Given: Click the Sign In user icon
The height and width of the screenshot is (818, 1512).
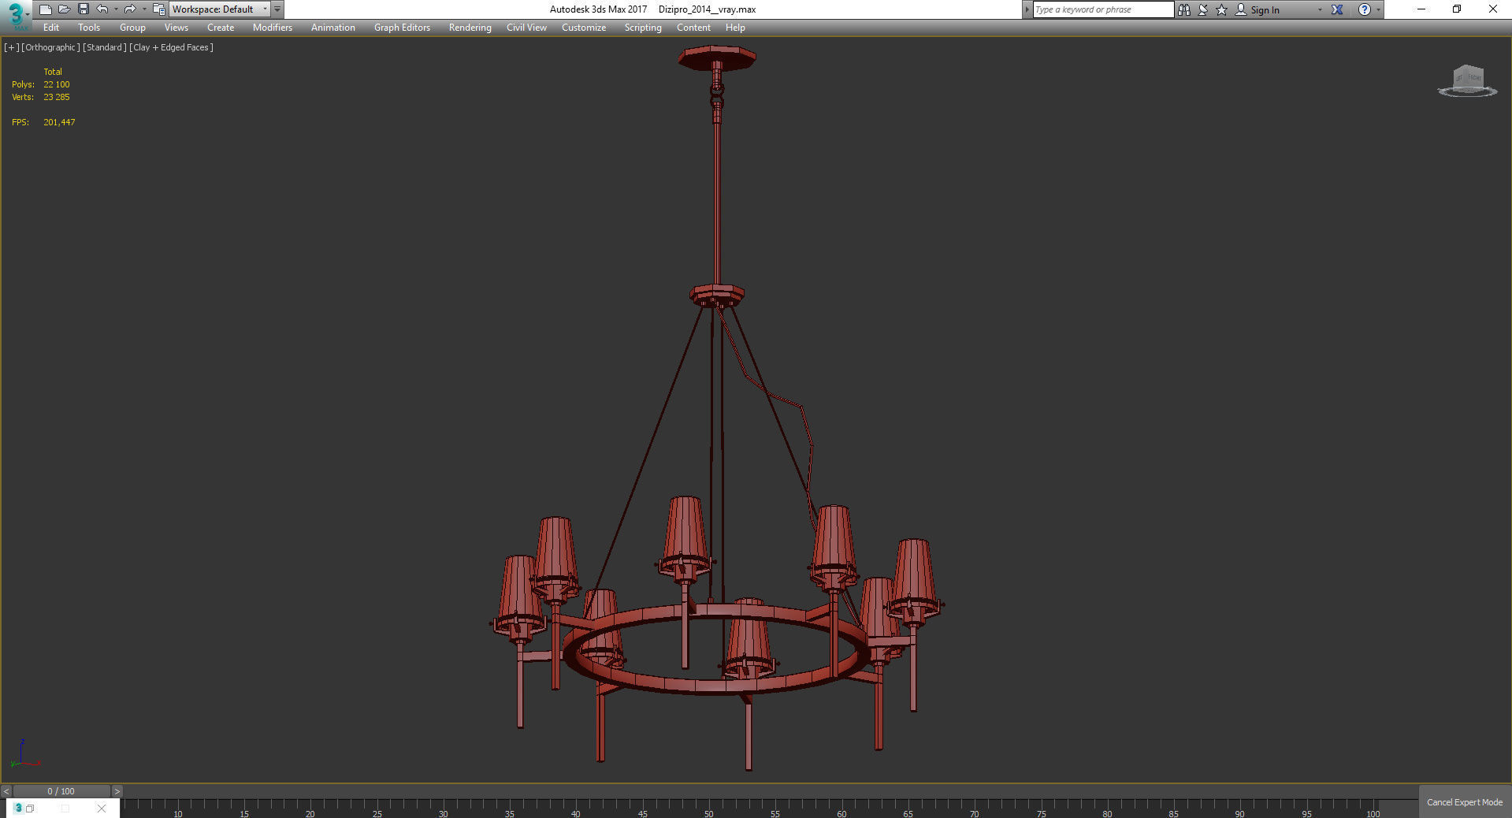Looking at the screenshot, I should coord(1241,9).
